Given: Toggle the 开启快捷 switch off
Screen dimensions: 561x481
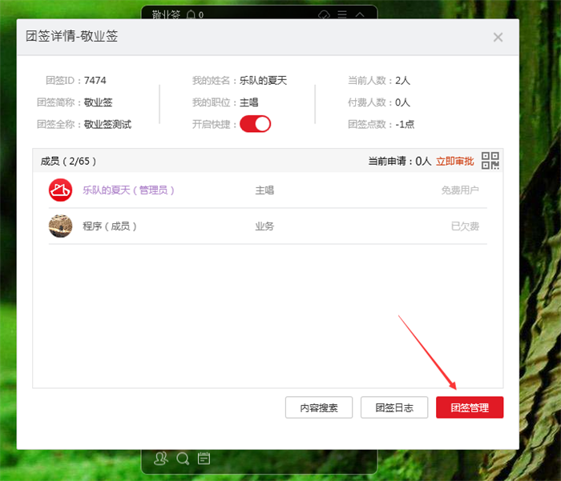Looking at the screenshot, I should click(x=255, y=124).
